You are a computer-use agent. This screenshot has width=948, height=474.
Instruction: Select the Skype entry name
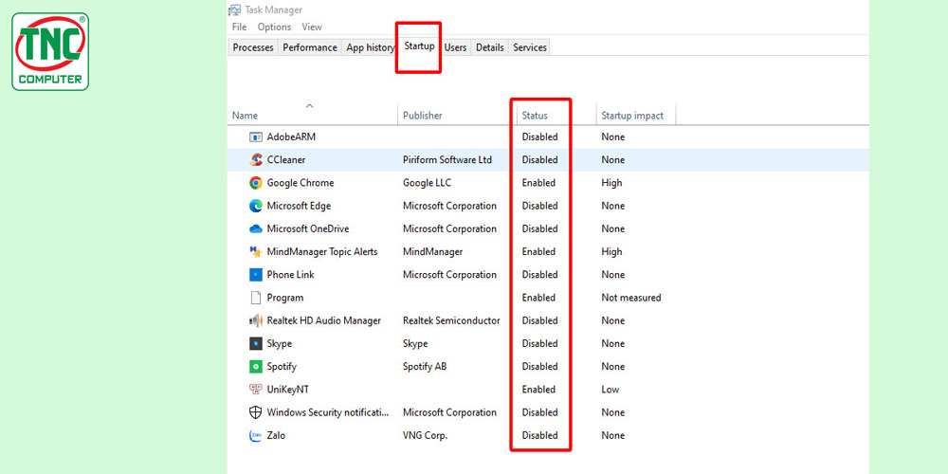[x=280, y=344]
